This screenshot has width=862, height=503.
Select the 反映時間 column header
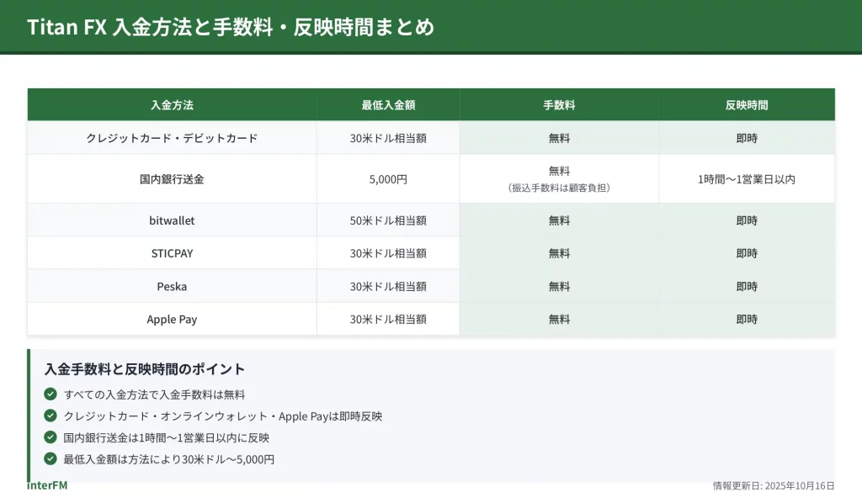click(x=747, y=105)
